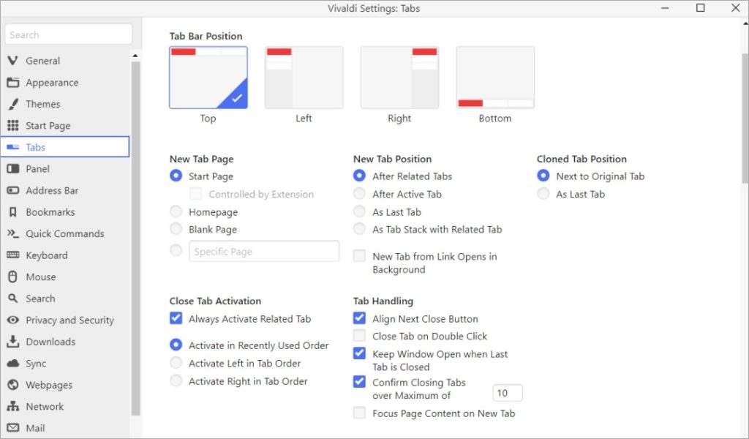Select Activate in Recently Used Order
This screenshot has height=439, width=749.
click(176, 345)
